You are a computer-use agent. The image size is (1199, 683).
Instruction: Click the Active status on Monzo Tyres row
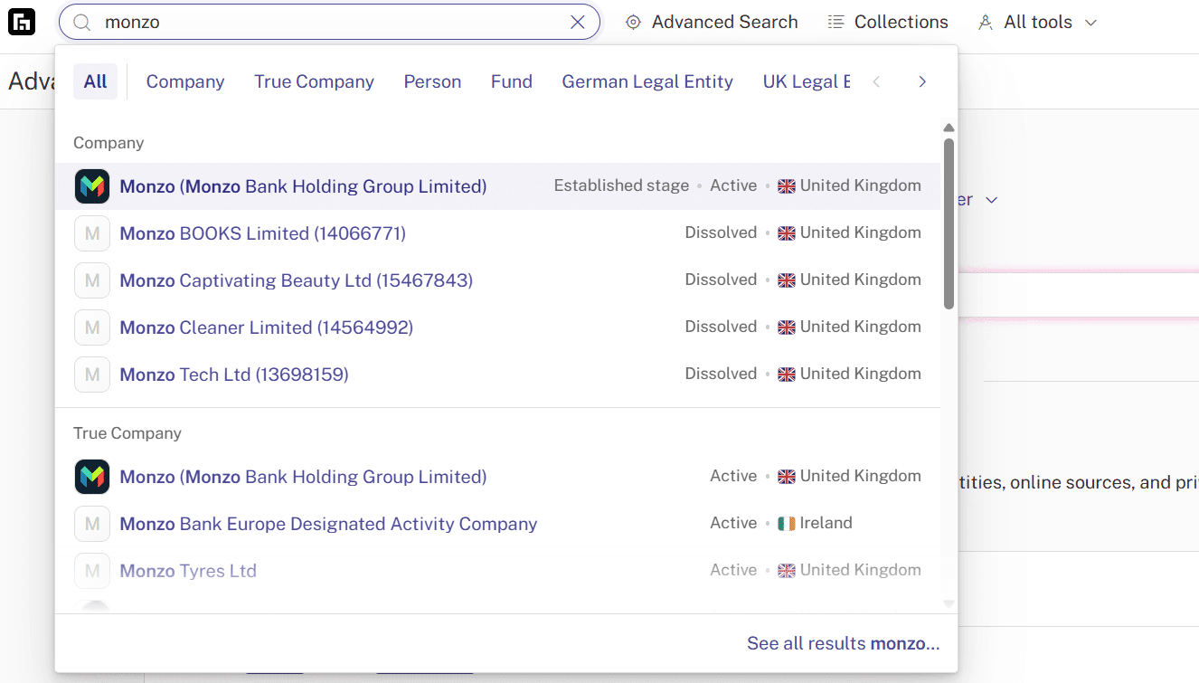click(733, 570)
